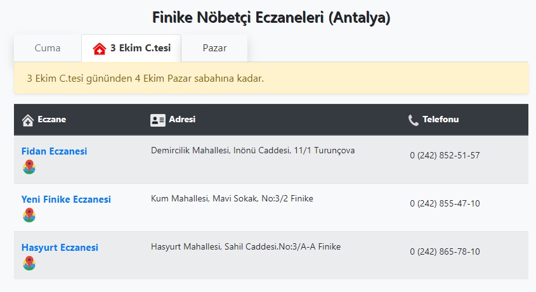Viewport: 536px width, 292px height.
Task: Click the house icon in Eczane column header
Action: click(x=28, y=120)
